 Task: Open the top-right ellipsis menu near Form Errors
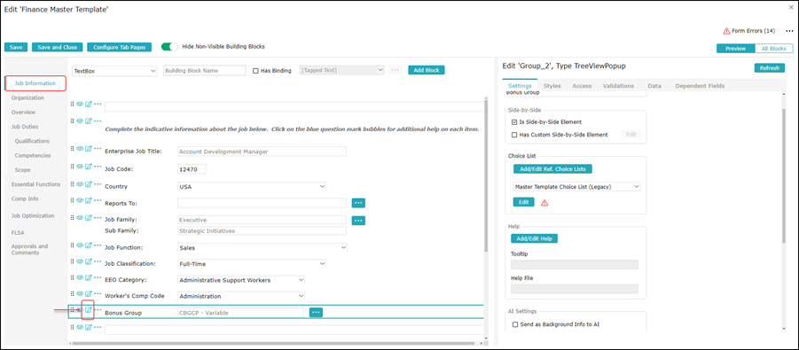(x=789, y=31)
